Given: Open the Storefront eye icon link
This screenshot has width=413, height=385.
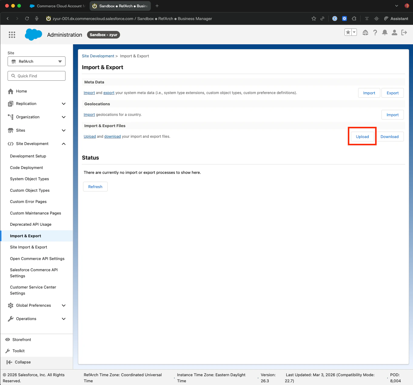Looking at the screenshot, I should 18,340.
